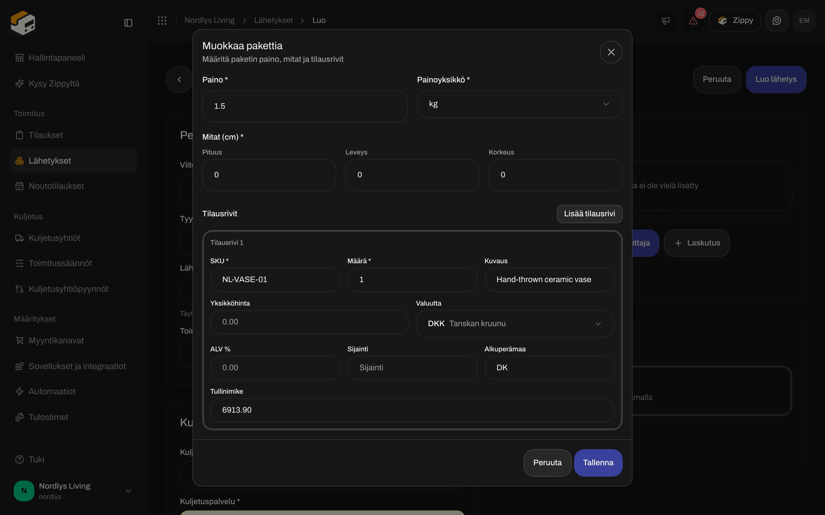
Task: Open Toimitussäännöt in the sidebar
Action: click(73, 263)
